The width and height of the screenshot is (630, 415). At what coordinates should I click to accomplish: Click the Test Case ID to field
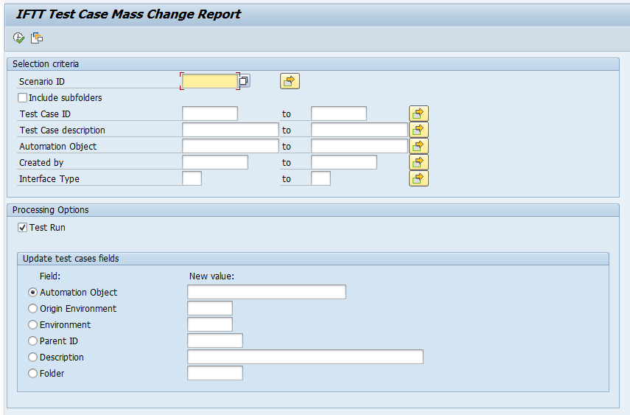(339, 114)
